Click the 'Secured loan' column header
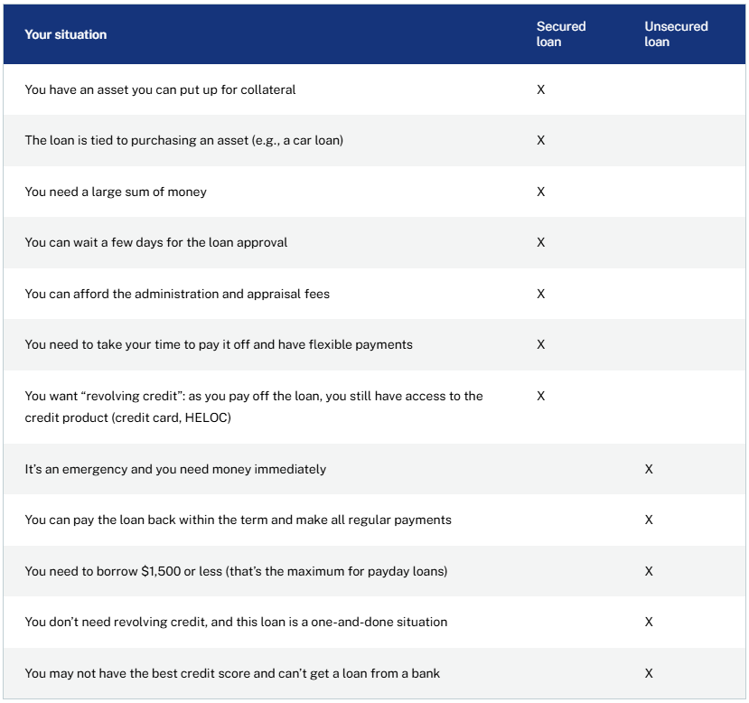Viewport: 749px width, 703px height. click(561, 34)
